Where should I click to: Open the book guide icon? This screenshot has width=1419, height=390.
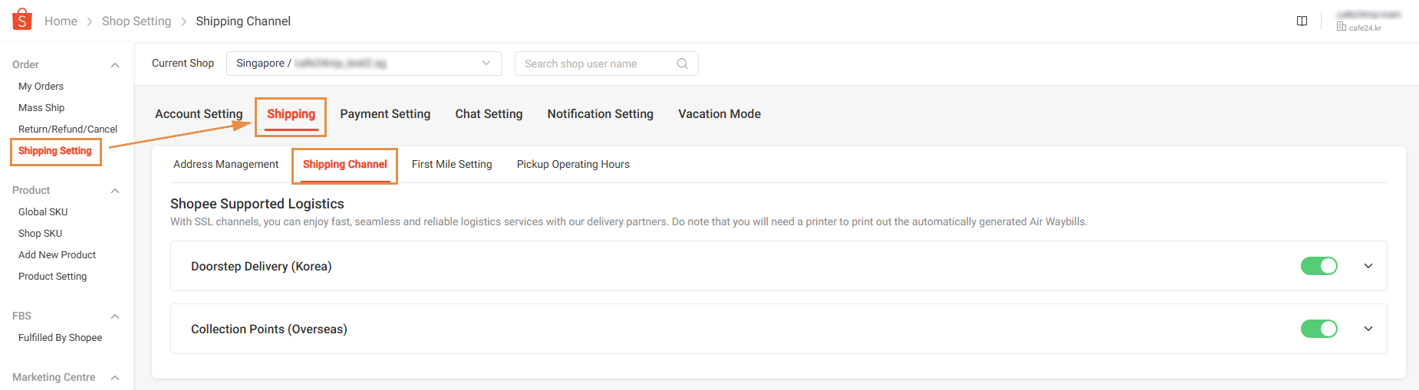coord(1302,21)
